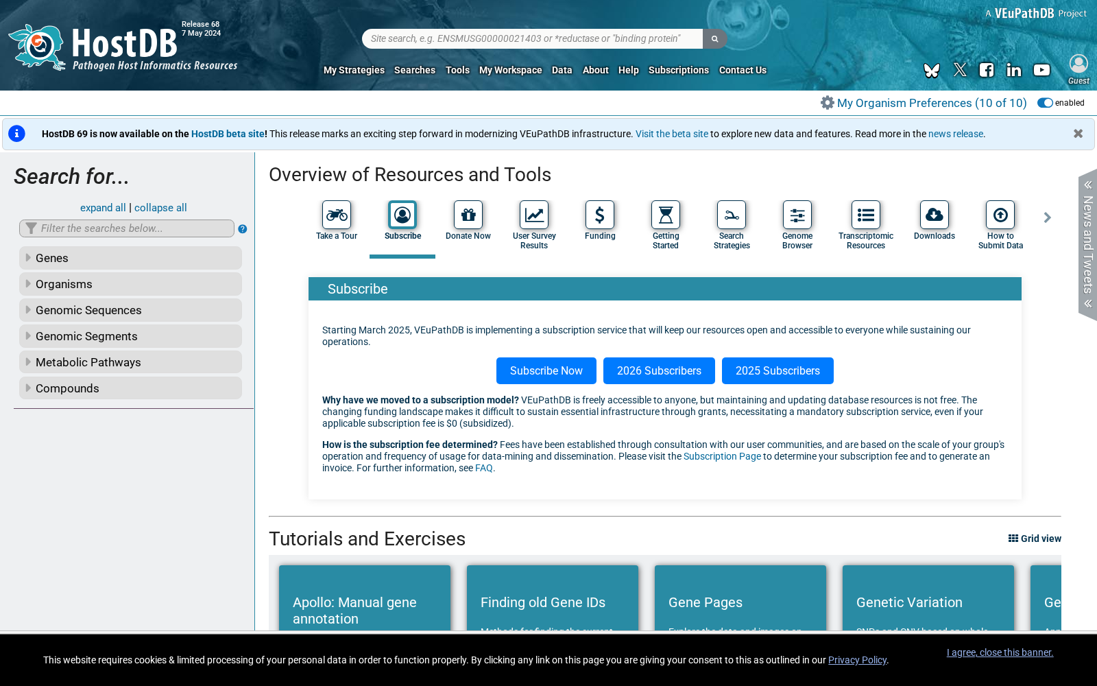
Task: Click the 2025 Subscribers button
Action: 777,370
